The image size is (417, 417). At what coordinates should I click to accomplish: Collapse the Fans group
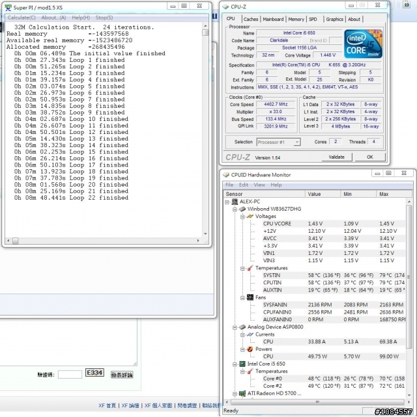click(x=242, y=298)
